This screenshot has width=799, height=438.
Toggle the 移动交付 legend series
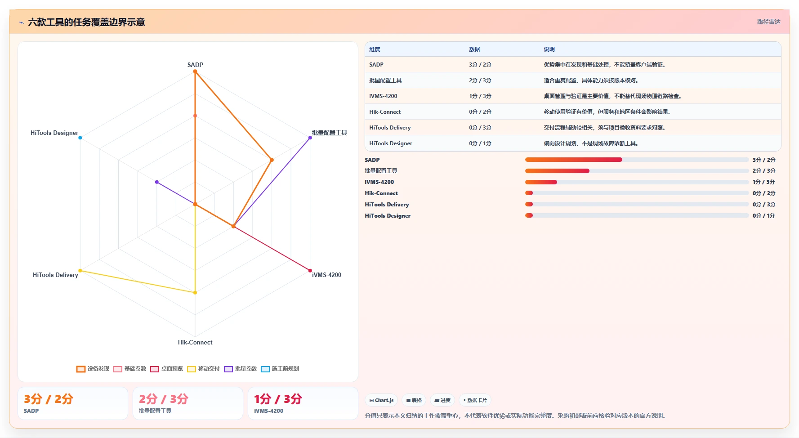point(204,369)
